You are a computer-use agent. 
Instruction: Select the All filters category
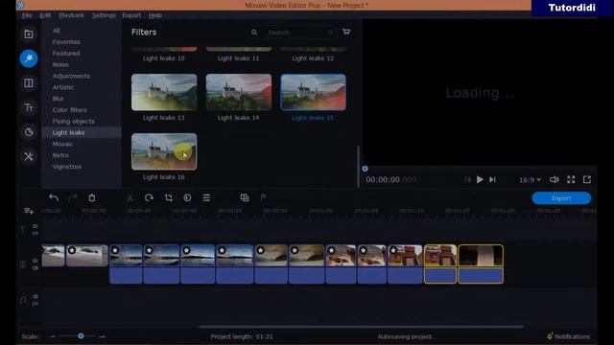coord(56,31)
